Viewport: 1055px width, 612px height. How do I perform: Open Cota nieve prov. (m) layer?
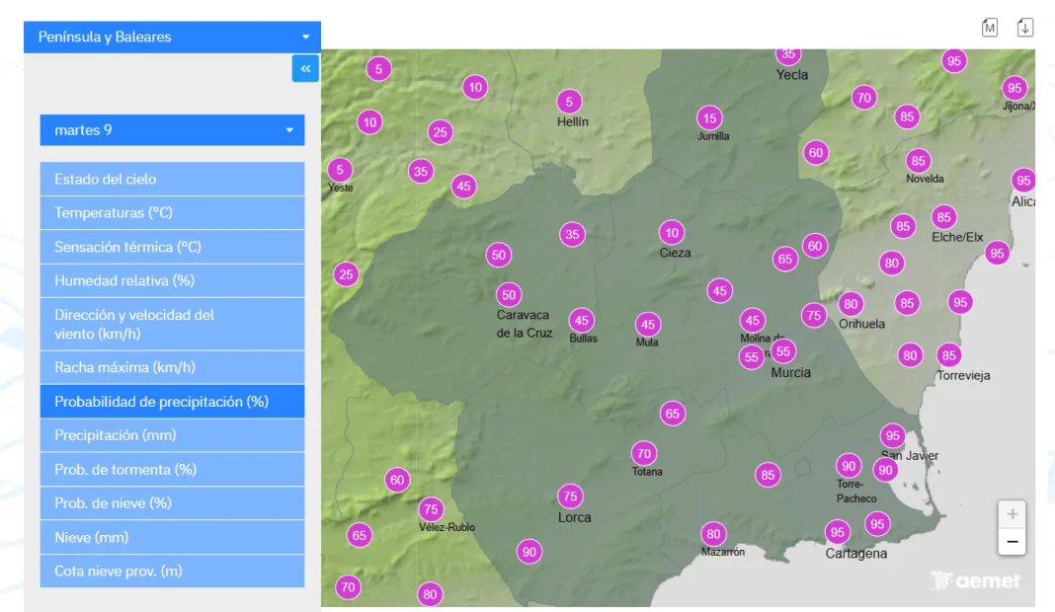coord(172,572)
